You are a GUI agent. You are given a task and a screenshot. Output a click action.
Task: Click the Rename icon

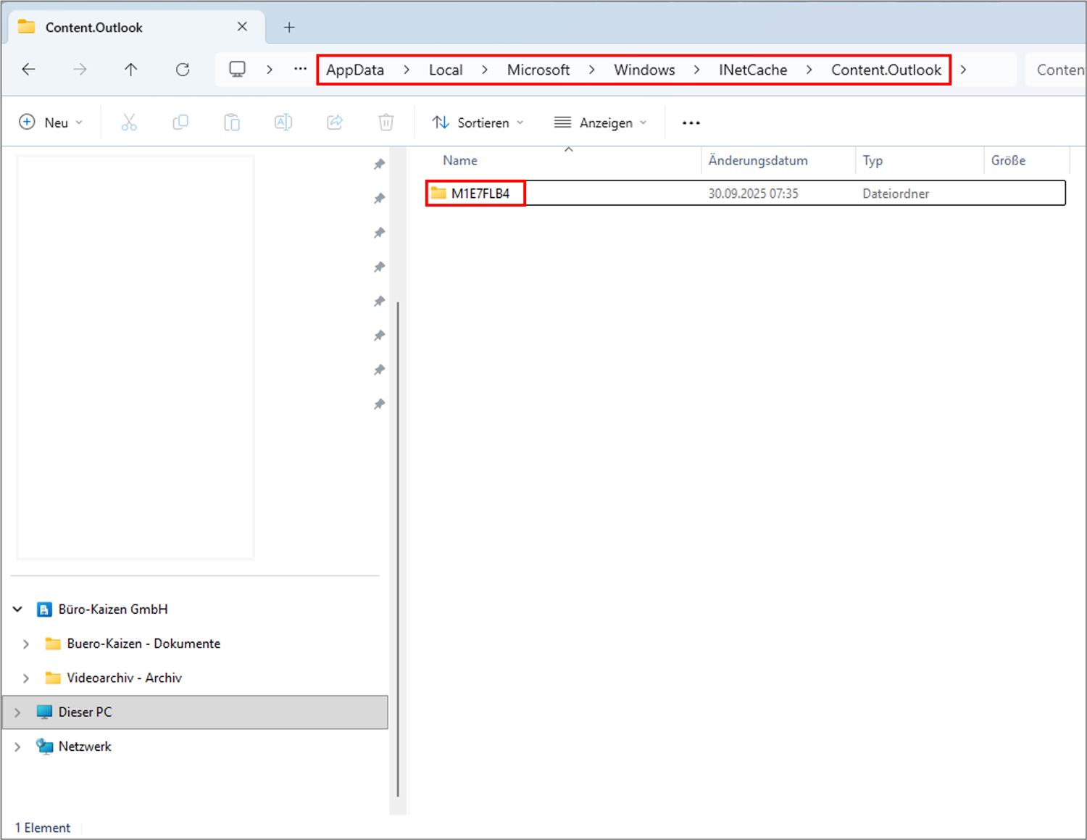coord(283,122)
